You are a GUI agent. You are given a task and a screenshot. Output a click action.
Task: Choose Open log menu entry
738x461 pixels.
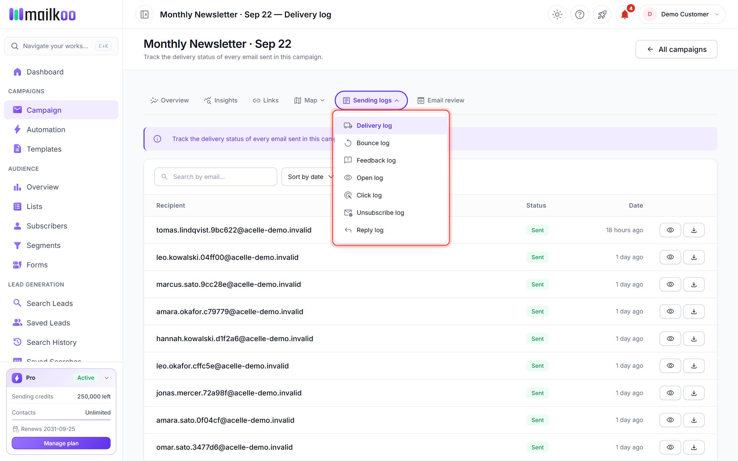pyautogui.click(x=391, y=178)
